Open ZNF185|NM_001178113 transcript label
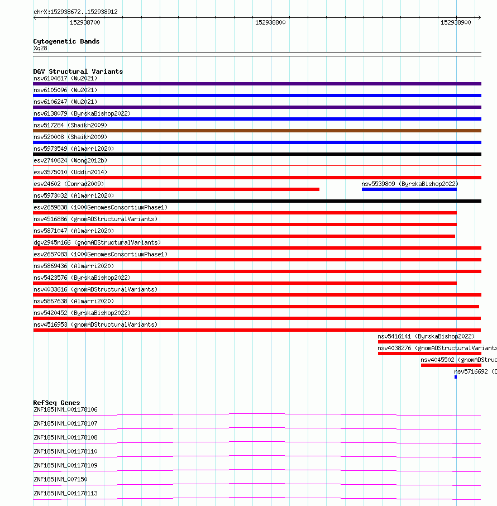Screen dimensions: 497x506 tap(65, 493)
